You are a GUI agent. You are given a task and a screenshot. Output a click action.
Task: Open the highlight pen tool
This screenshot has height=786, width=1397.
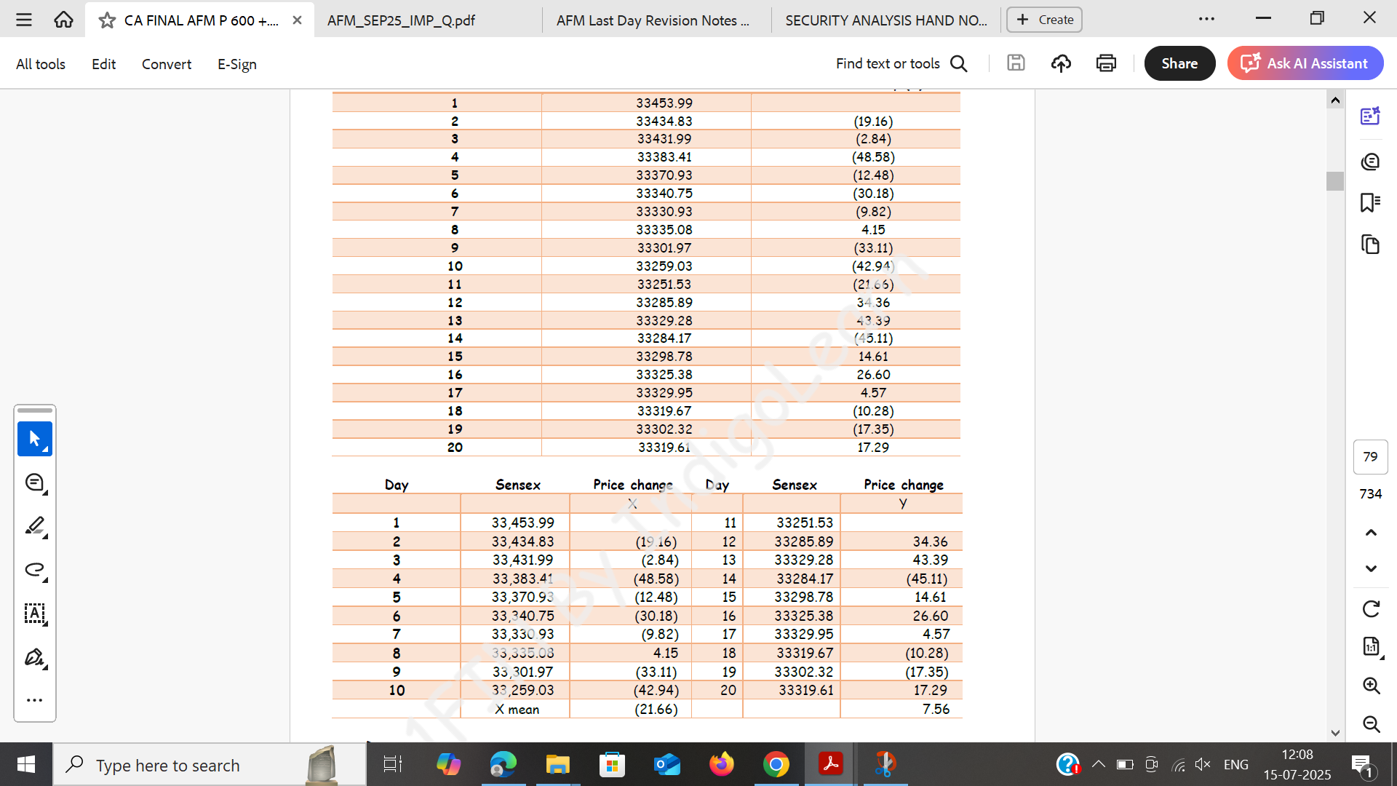coord(34,526)
